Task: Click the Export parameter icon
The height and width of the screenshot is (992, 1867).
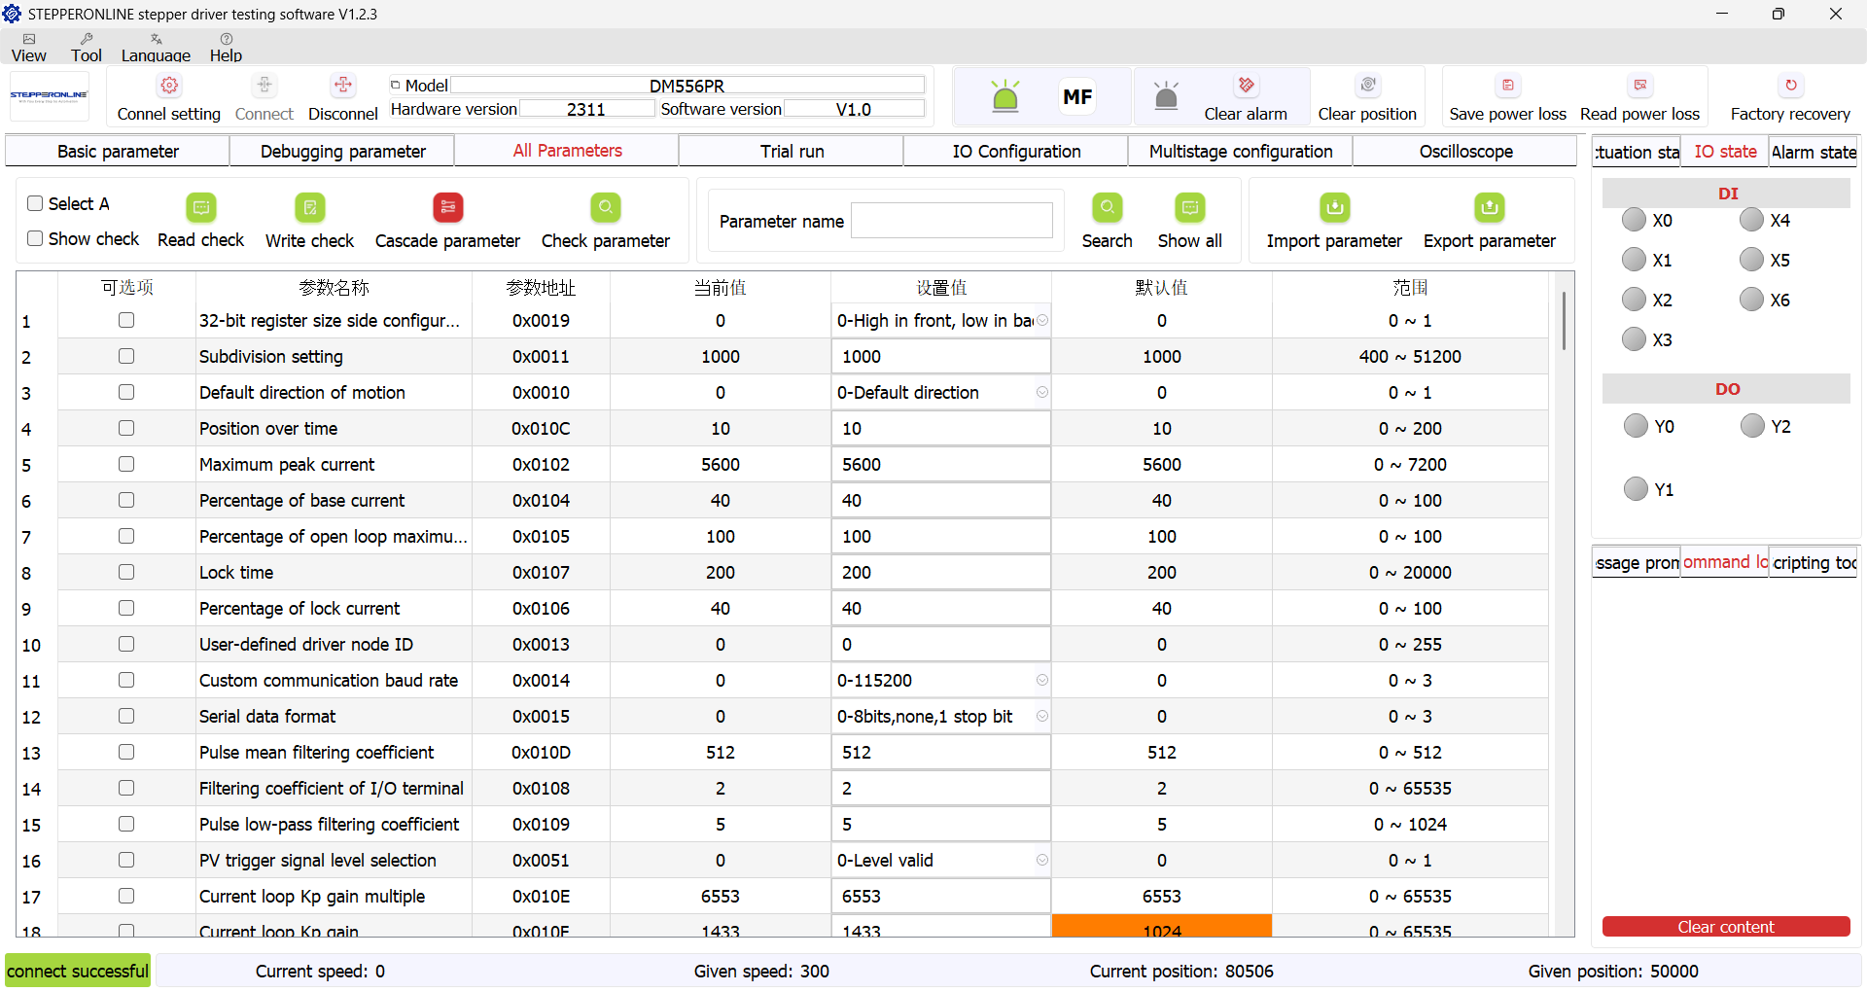Action: (1489, 207)
